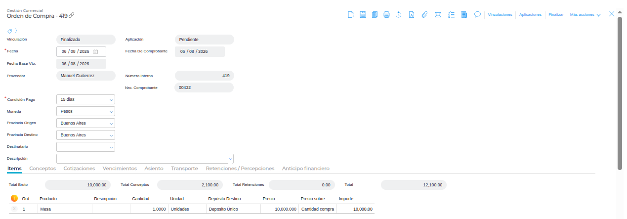Click the link icon next to Orden de Compra - 419

coord(71,15)
